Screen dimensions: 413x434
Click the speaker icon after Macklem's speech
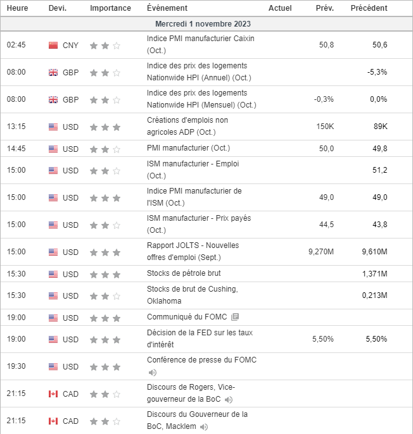(204, 427)
